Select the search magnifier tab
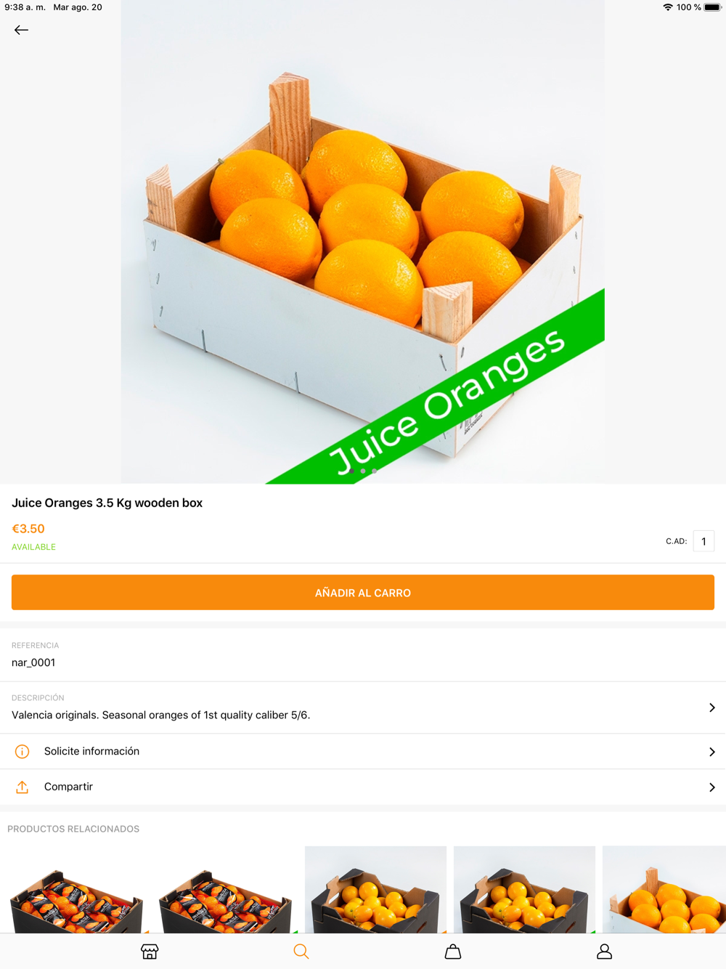 tap(301, 952)
